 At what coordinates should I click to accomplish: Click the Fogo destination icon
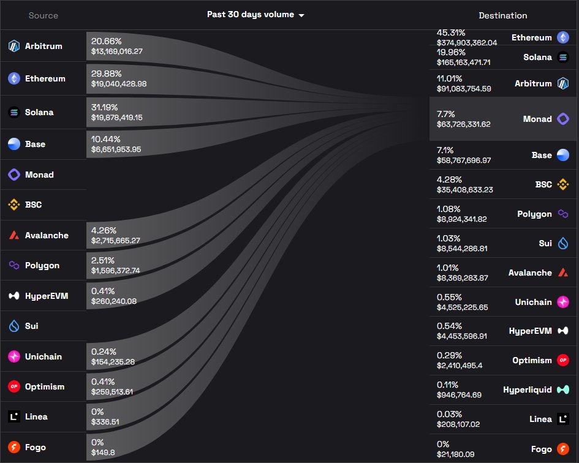562,449
